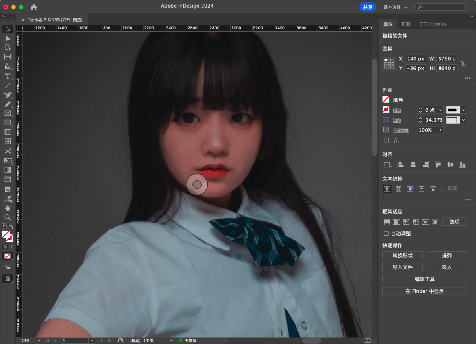This screenshot has height=344, width=476.
Task: Select the Type tool
Action: (x=8, y=76)
